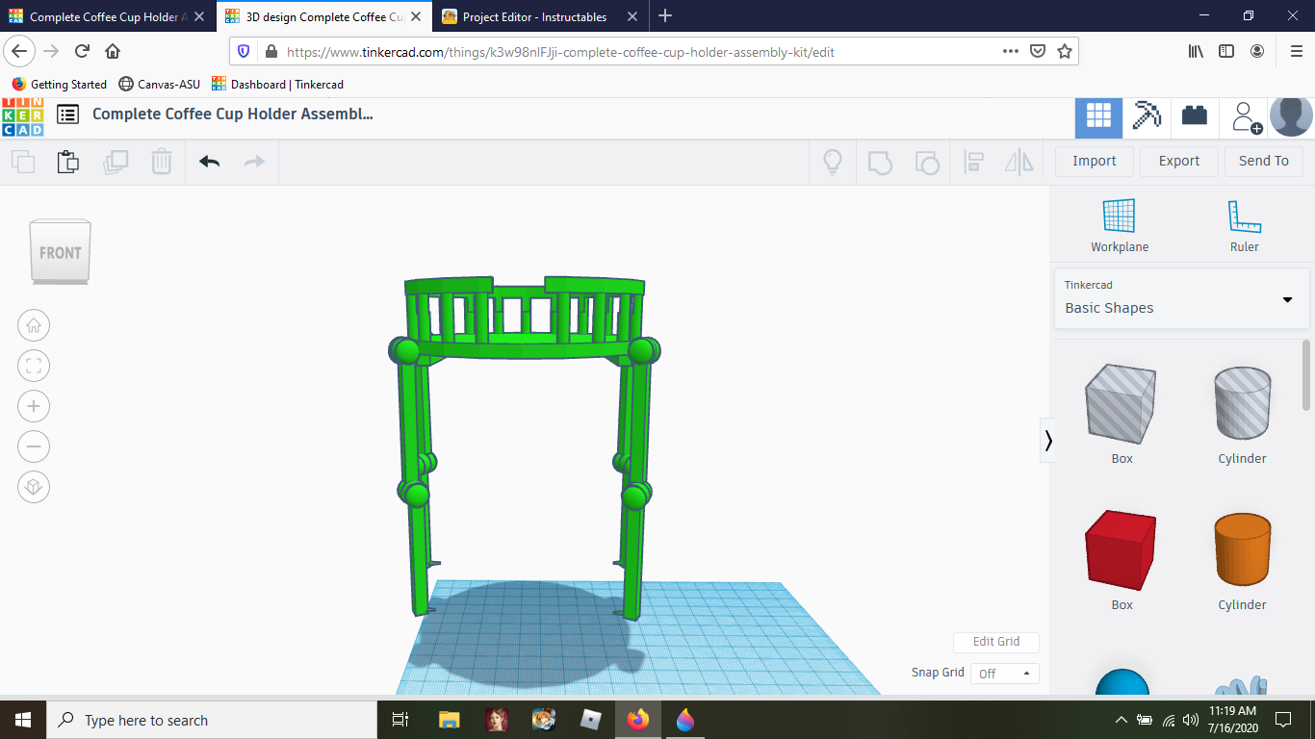Viewport: 1315px width, 739px height.
Task: Click the FRONT face of view cube
Action: tap(61, 252)
